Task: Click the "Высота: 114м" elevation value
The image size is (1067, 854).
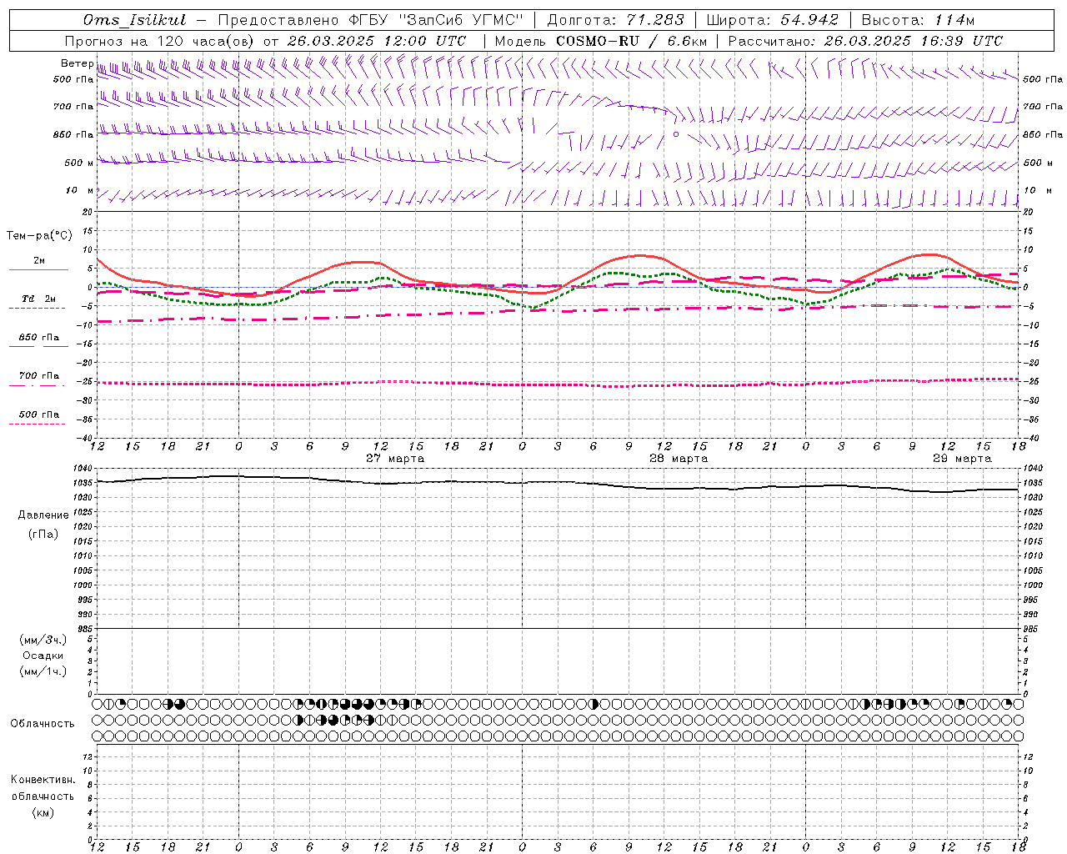Action: [918, 20]
